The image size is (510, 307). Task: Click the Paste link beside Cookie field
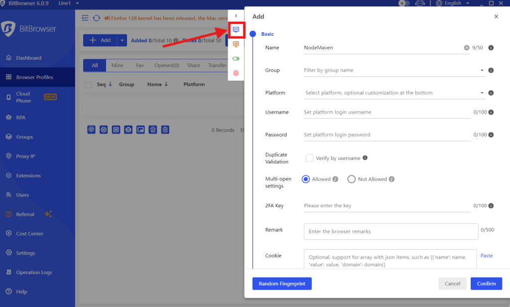pyautogui.click(x=487, y=256)
